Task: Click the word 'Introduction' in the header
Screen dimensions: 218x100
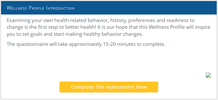Action: click(x=60, y=8)
